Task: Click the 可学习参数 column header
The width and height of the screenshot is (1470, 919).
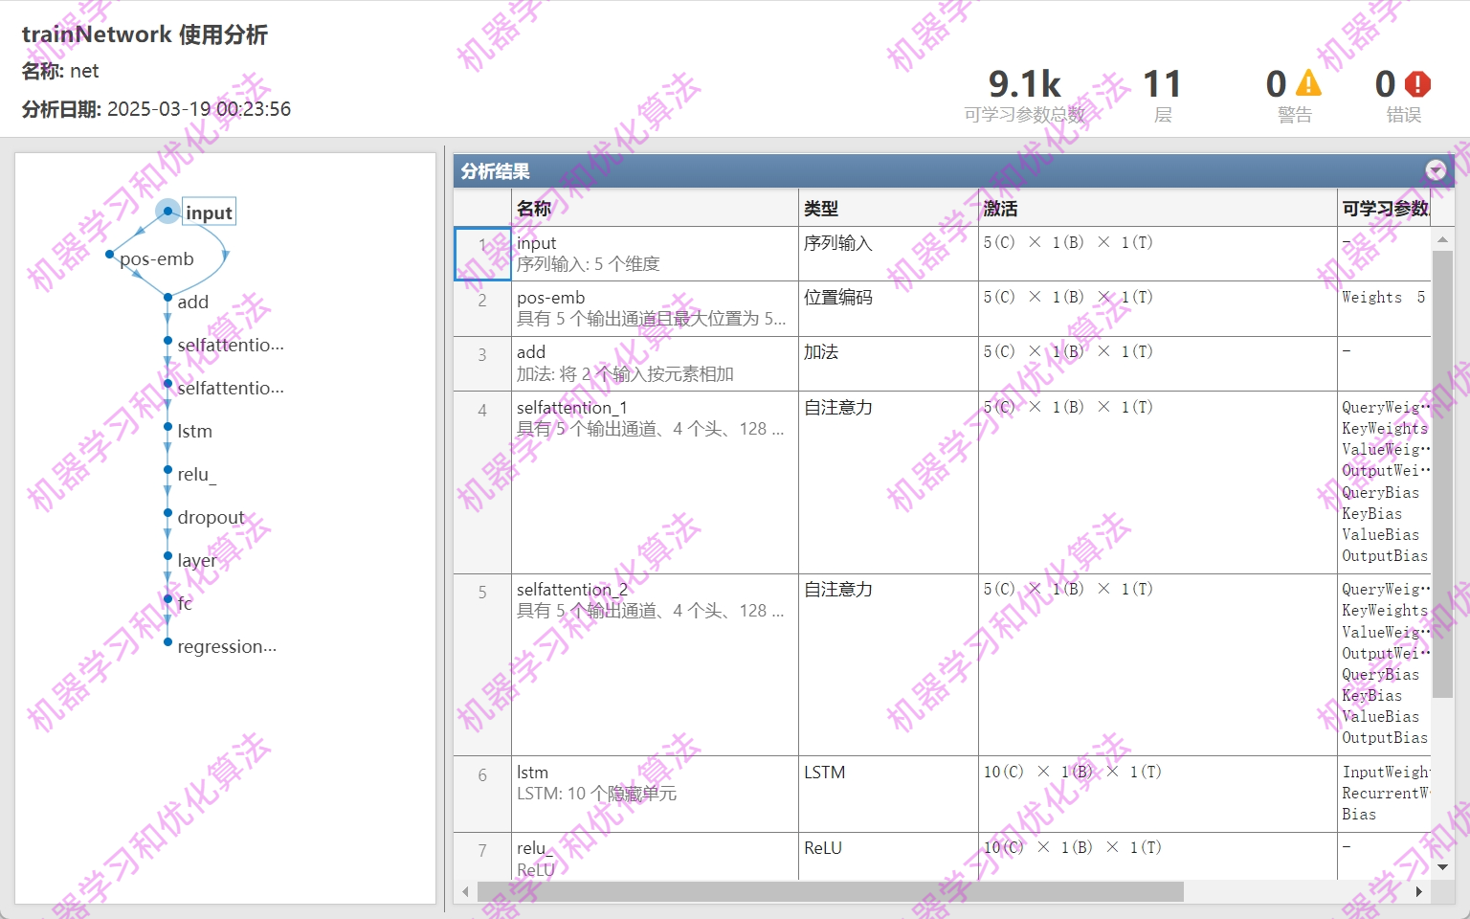Action: [x=1385, y=208]
